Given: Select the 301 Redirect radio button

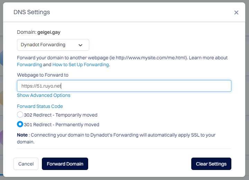Looking at the screenshot, I should (x=20, y=124).
